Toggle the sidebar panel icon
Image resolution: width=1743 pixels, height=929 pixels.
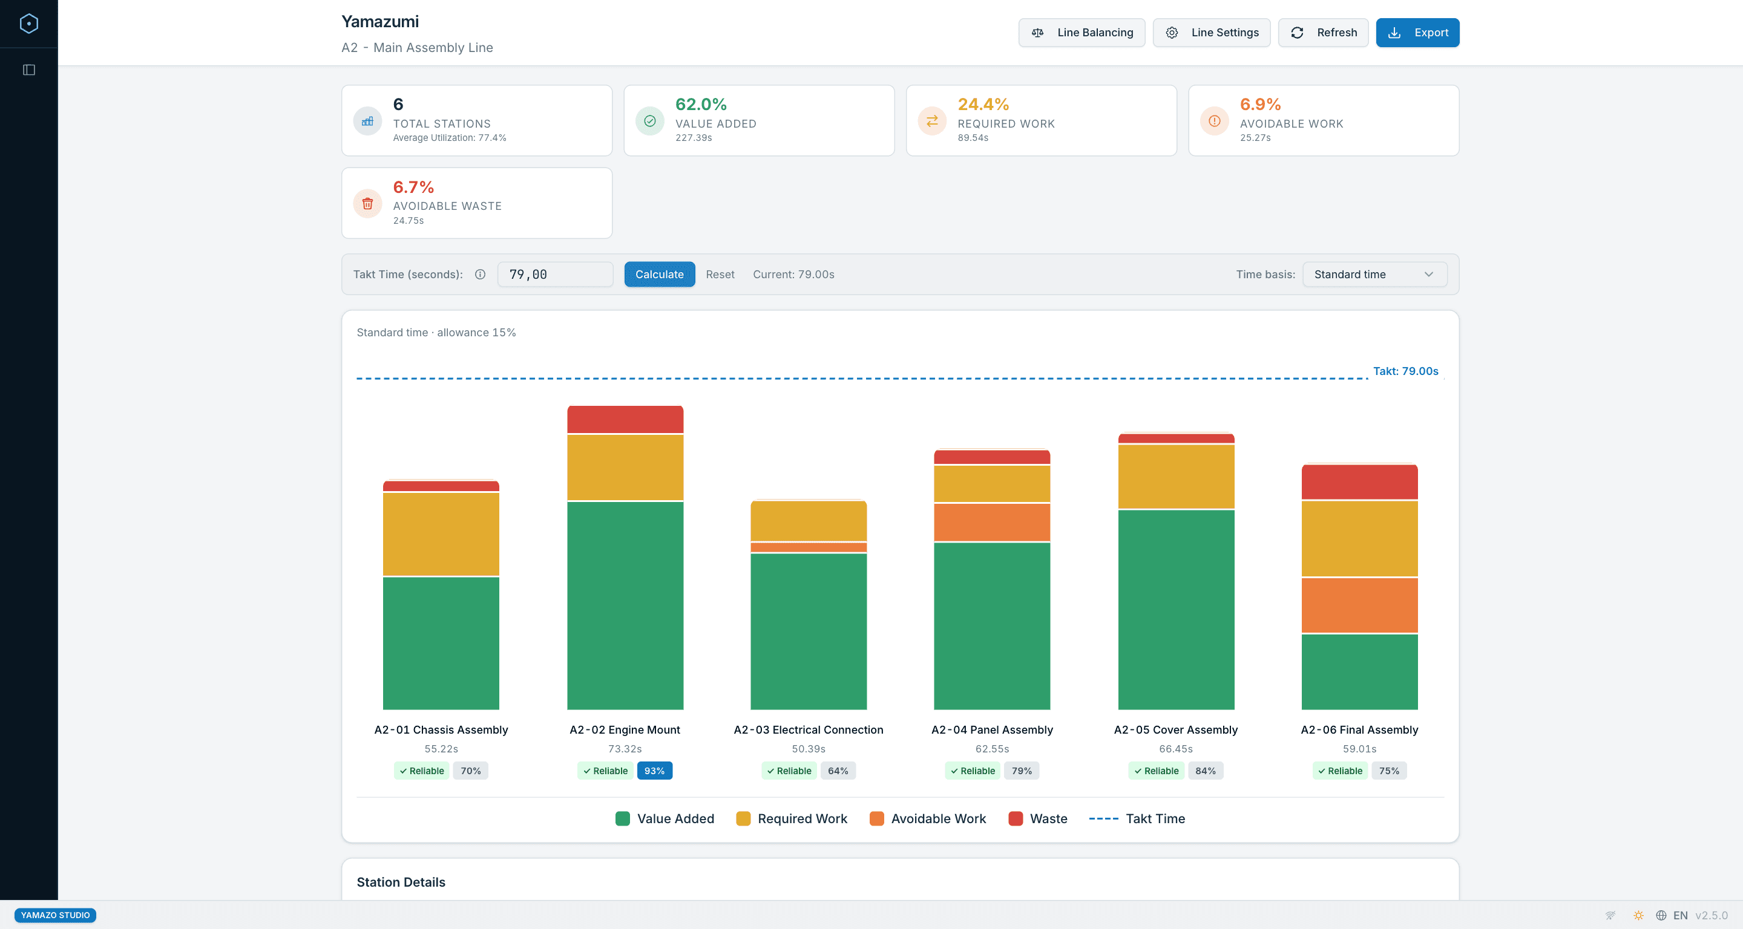[x=28, y=70]
